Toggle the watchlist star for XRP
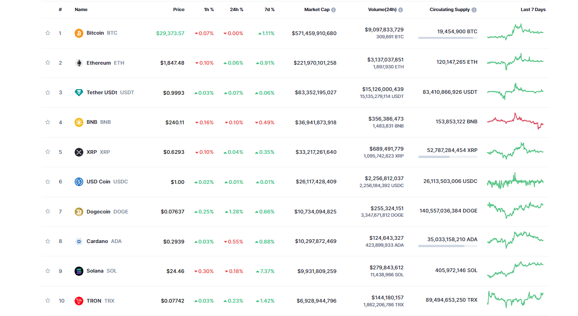This screenshot has height=316, width=578. (48, 152)
